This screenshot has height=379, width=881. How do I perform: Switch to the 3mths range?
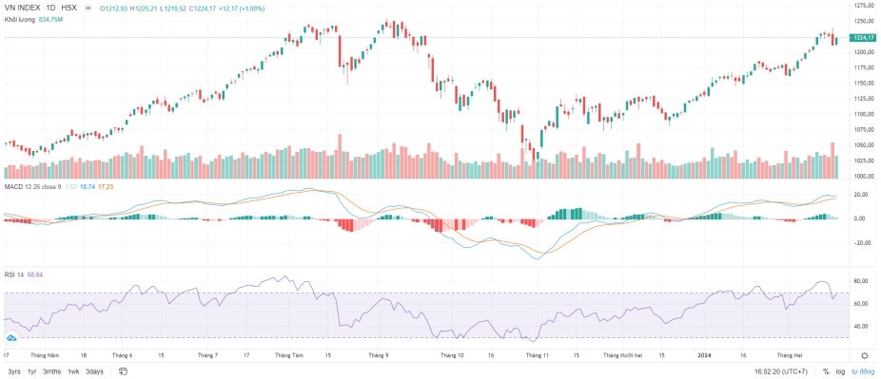[x=51, y=371]
